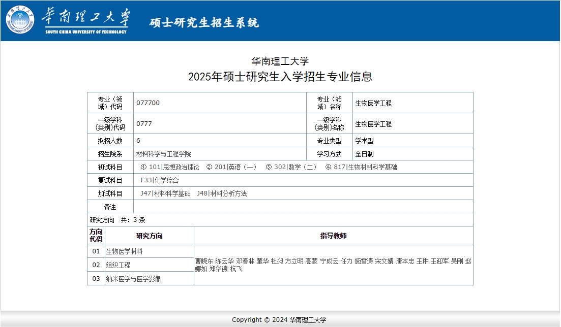
Task: Select the major code value 077700
Action: [x=148, y=103]
